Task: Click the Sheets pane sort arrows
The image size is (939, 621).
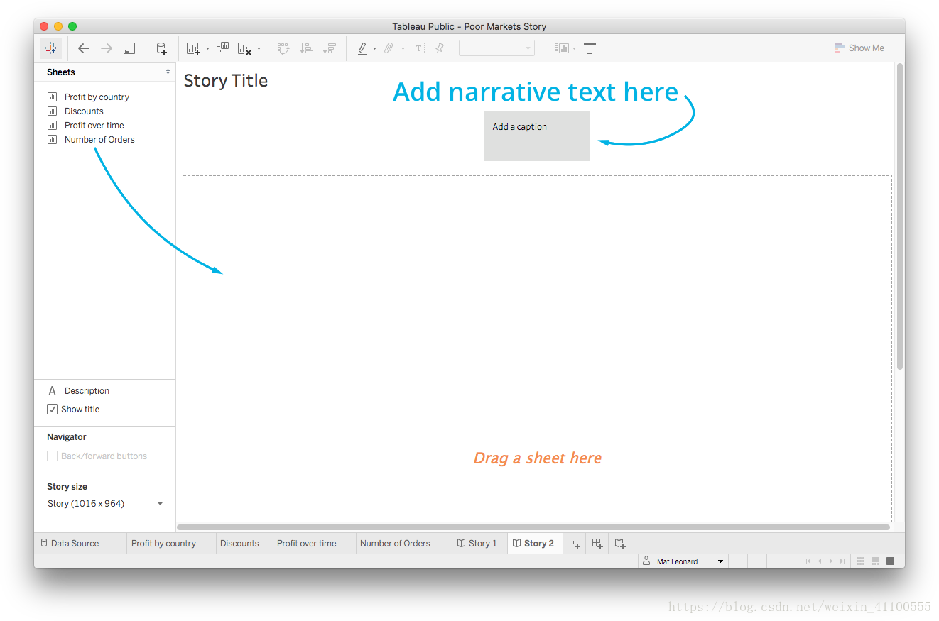Action: 168,72
